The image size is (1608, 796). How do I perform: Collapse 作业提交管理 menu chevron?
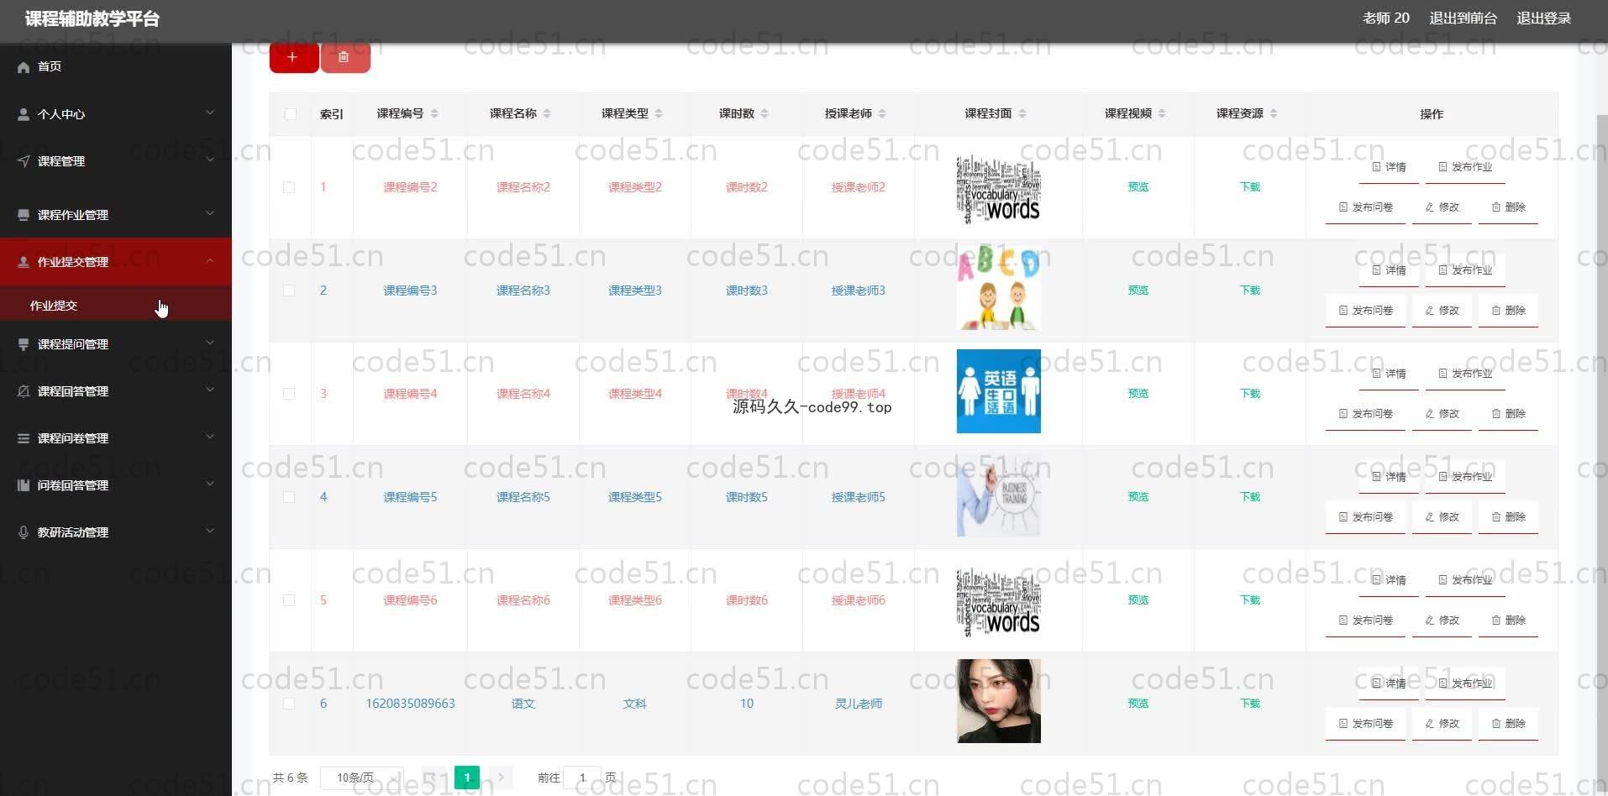pos(210,260)
